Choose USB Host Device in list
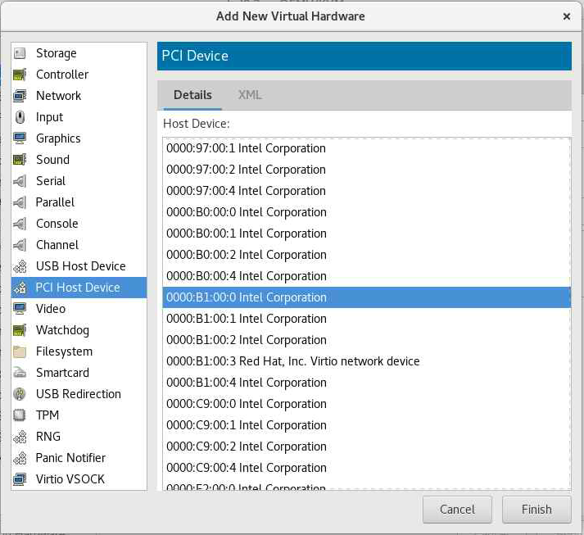This screenshot has width=584, height=535. [80, 266]
